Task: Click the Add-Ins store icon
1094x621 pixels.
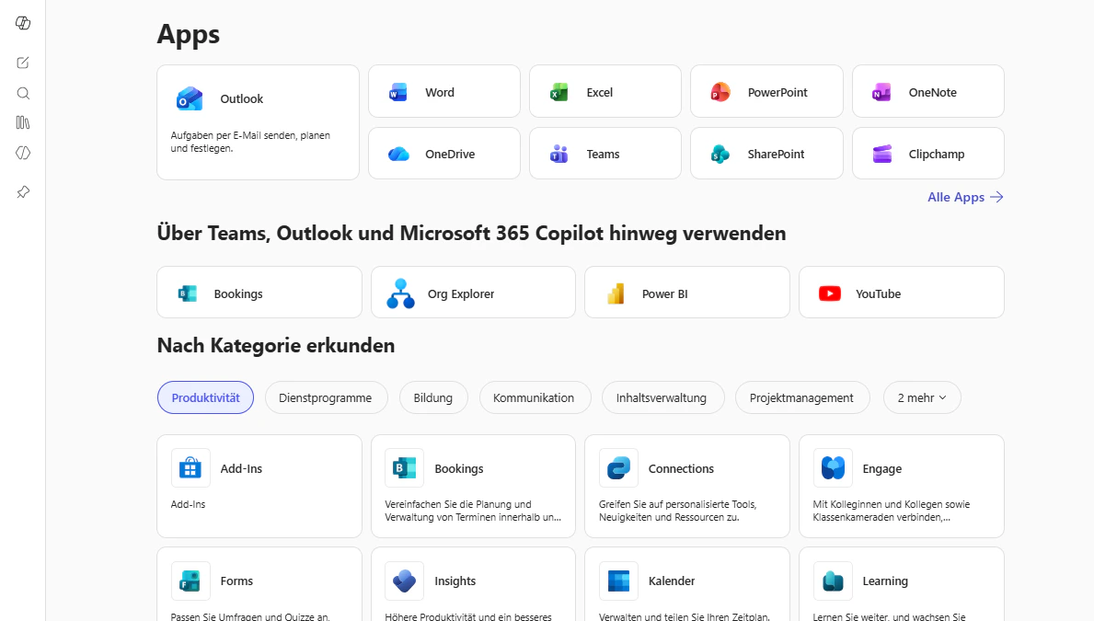Action: pyautogui.click(x=190, y=467)
